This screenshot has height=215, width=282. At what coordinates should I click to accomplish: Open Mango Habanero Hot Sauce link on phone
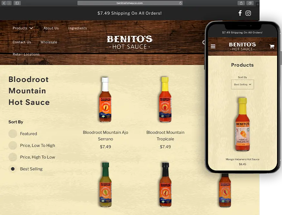click(242, 159)
